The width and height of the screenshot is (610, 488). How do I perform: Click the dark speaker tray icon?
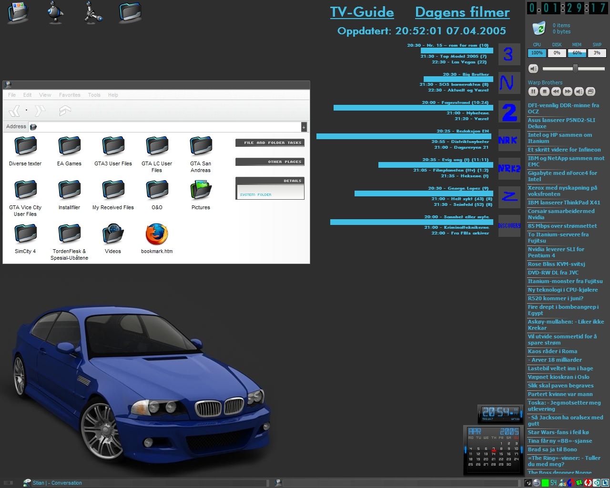click(528, 483)
